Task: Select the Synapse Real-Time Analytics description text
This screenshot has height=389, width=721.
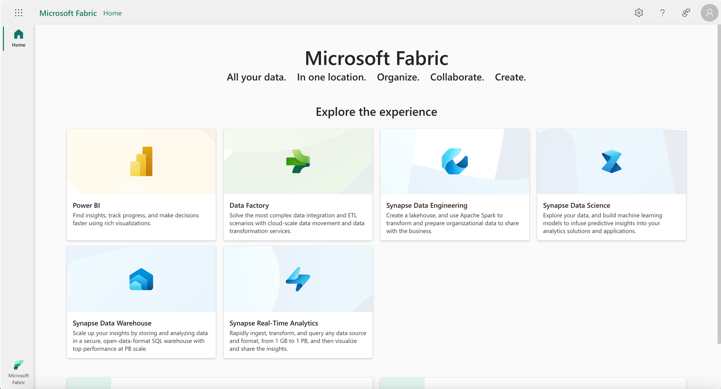Action: pyautogui.click(x=298, y=341)
